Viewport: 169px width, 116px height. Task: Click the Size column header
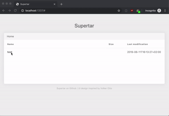click(x=111, y=44)
